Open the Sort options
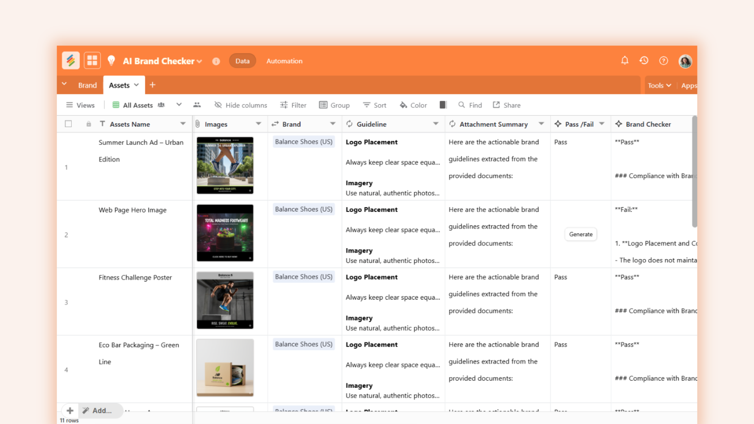The height and width of the screenshot is (424, 754). 374,105
